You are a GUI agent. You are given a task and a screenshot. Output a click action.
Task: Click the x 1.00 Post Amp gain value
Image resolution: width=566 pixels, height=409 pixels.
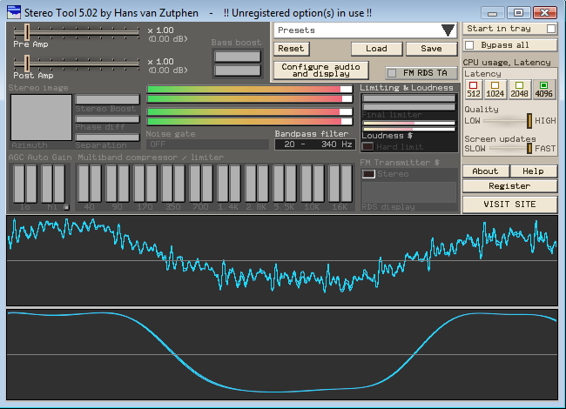[160, 62]
